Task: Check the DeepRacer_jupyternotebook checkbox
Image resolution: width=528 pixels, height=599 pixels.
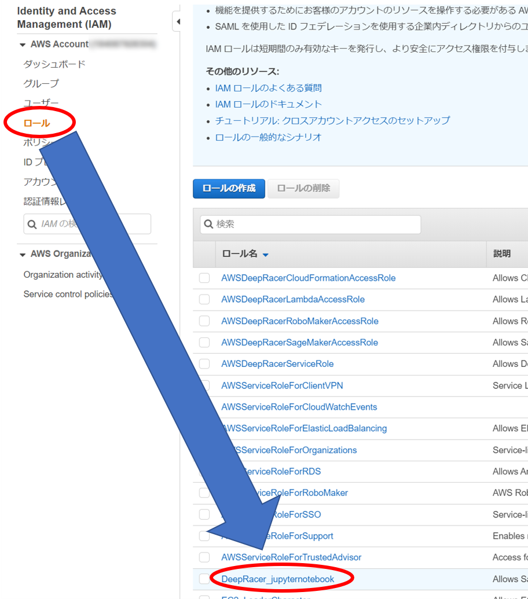Action: [204, 578]
